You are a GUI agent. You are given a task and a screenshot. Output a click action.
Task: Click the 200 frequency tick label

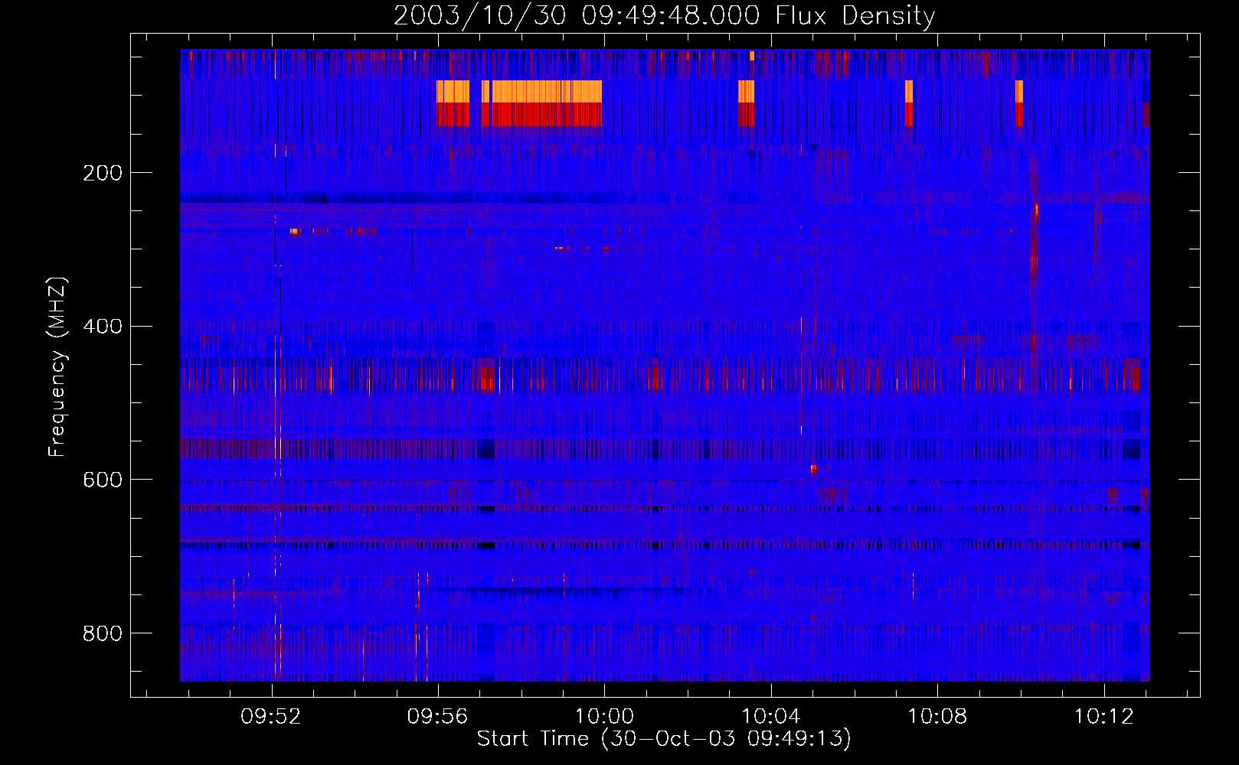point(103,173)
